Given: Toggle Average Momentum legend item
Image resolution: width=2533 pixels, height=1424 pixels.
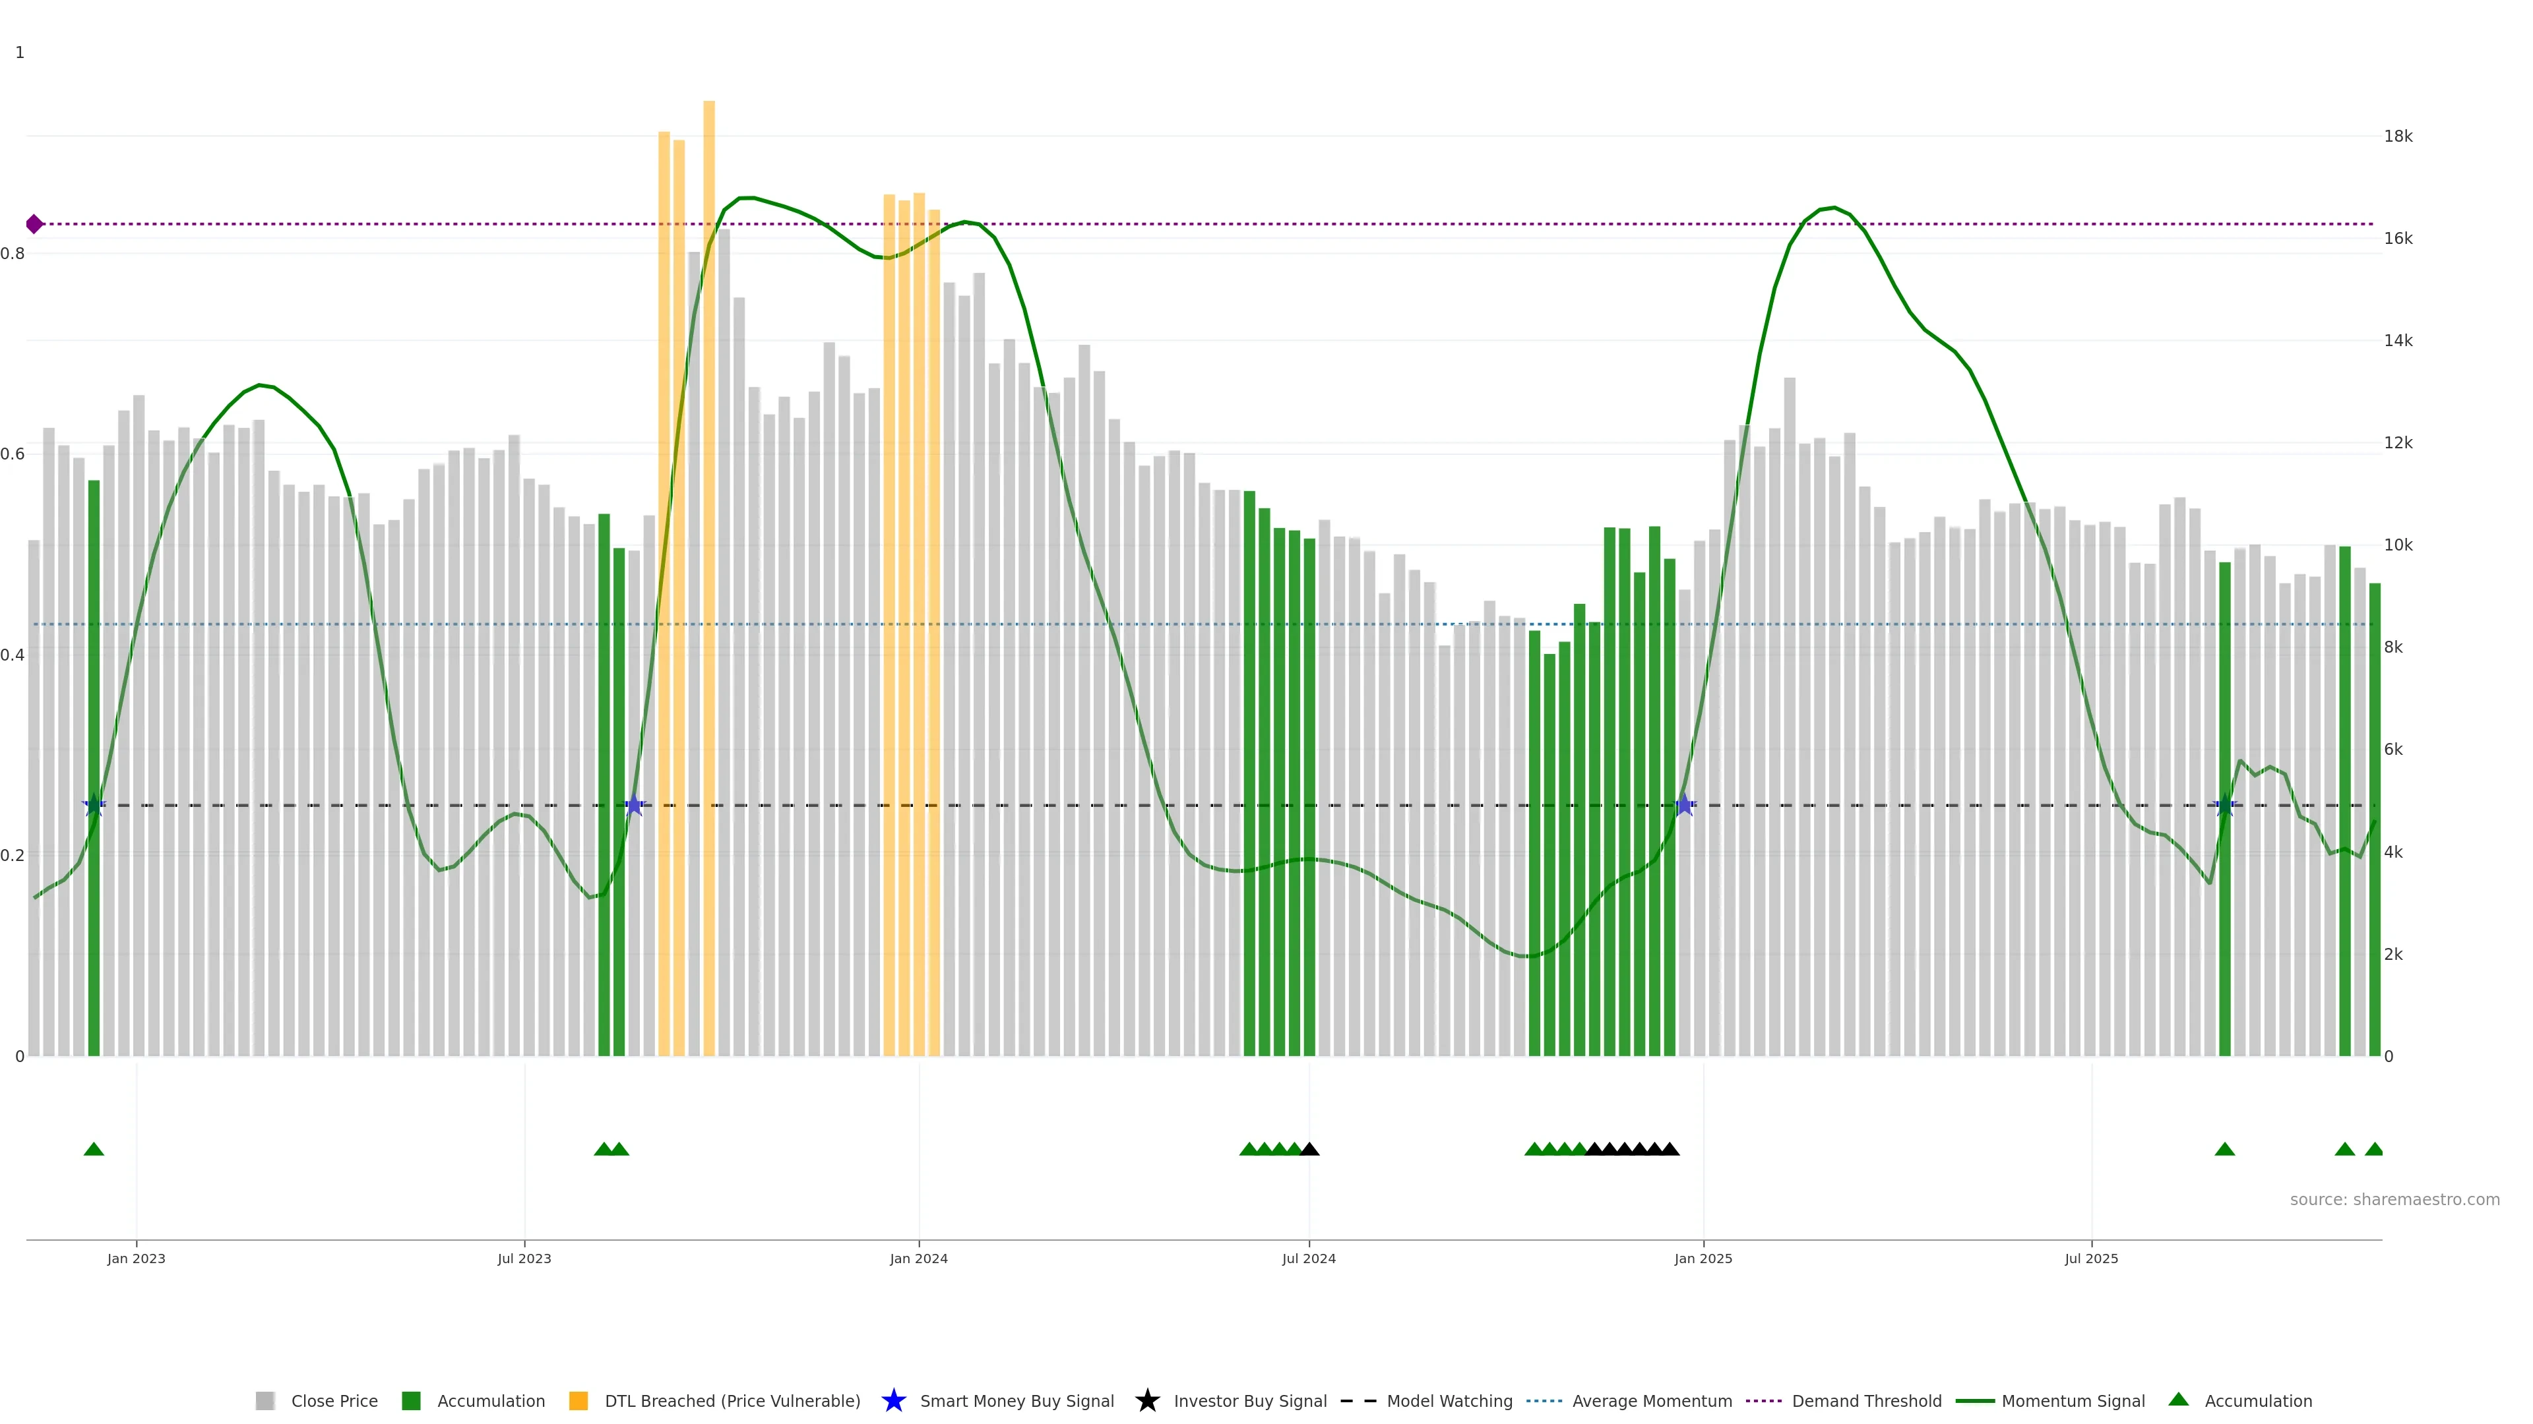Looking at the screenshot, I should pos(1651,1400).
